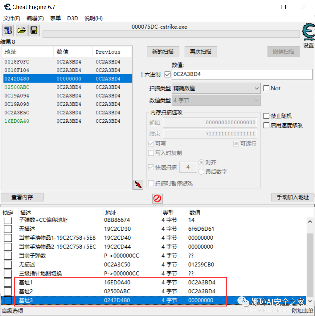Select result address 0C19A098
The image size is (315, 316).
[x=17, y=104]
